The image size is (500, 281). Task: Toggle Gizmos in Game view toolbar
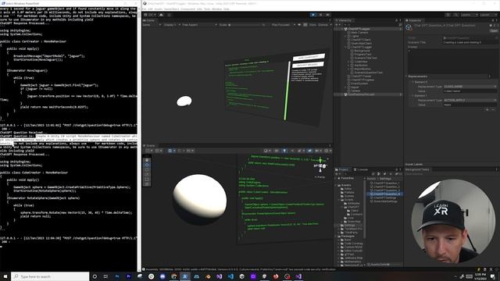323,25
